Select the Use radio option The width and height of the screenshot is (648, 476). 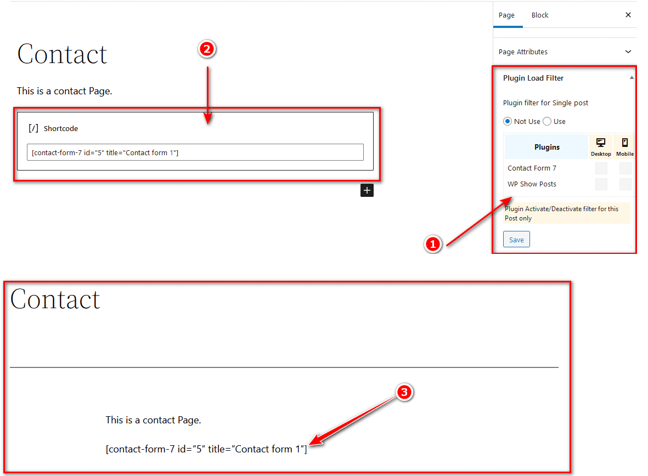pos(546,122)
